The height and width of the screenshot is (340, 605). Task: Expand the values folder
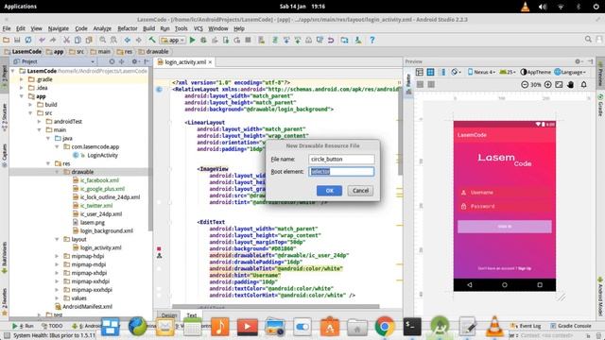tap(57, 298)
